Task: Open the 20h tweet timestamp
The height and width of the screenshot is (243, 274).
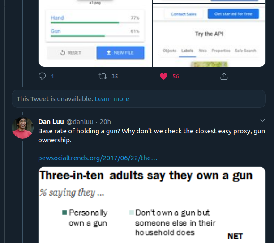Action: [105, 122]
